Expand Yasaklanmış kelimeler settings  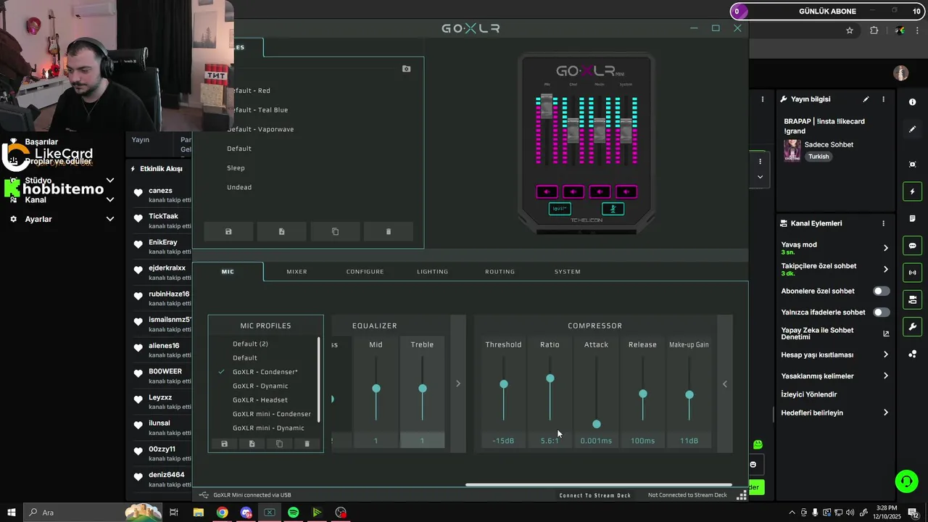tap(885, 376)
